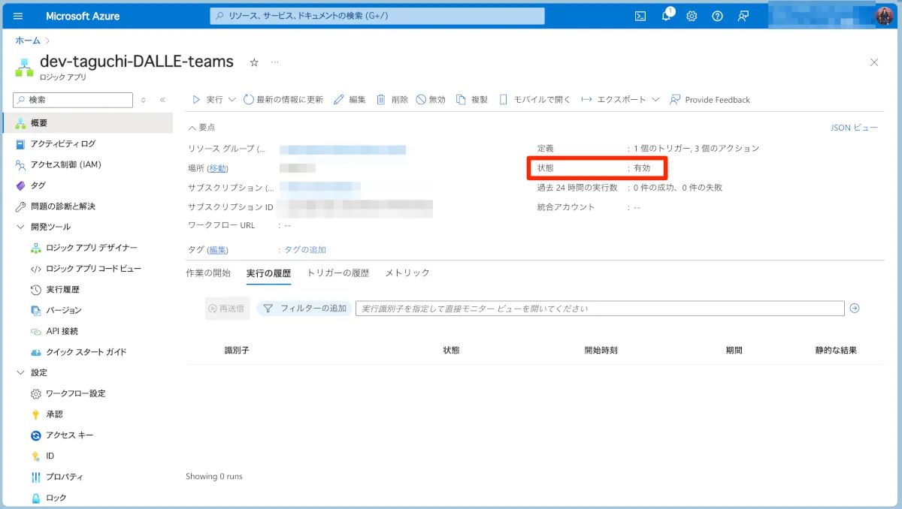Open portal settings gear icon
Image resolution: width=902 pixels, height=509 pixels.
tap(692, 16)
